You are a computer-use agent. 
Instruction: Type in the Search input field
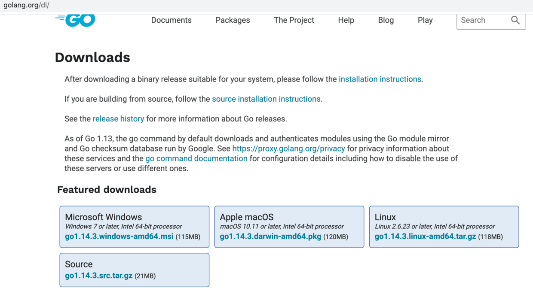pyautogui.click(x=482, y=20)
